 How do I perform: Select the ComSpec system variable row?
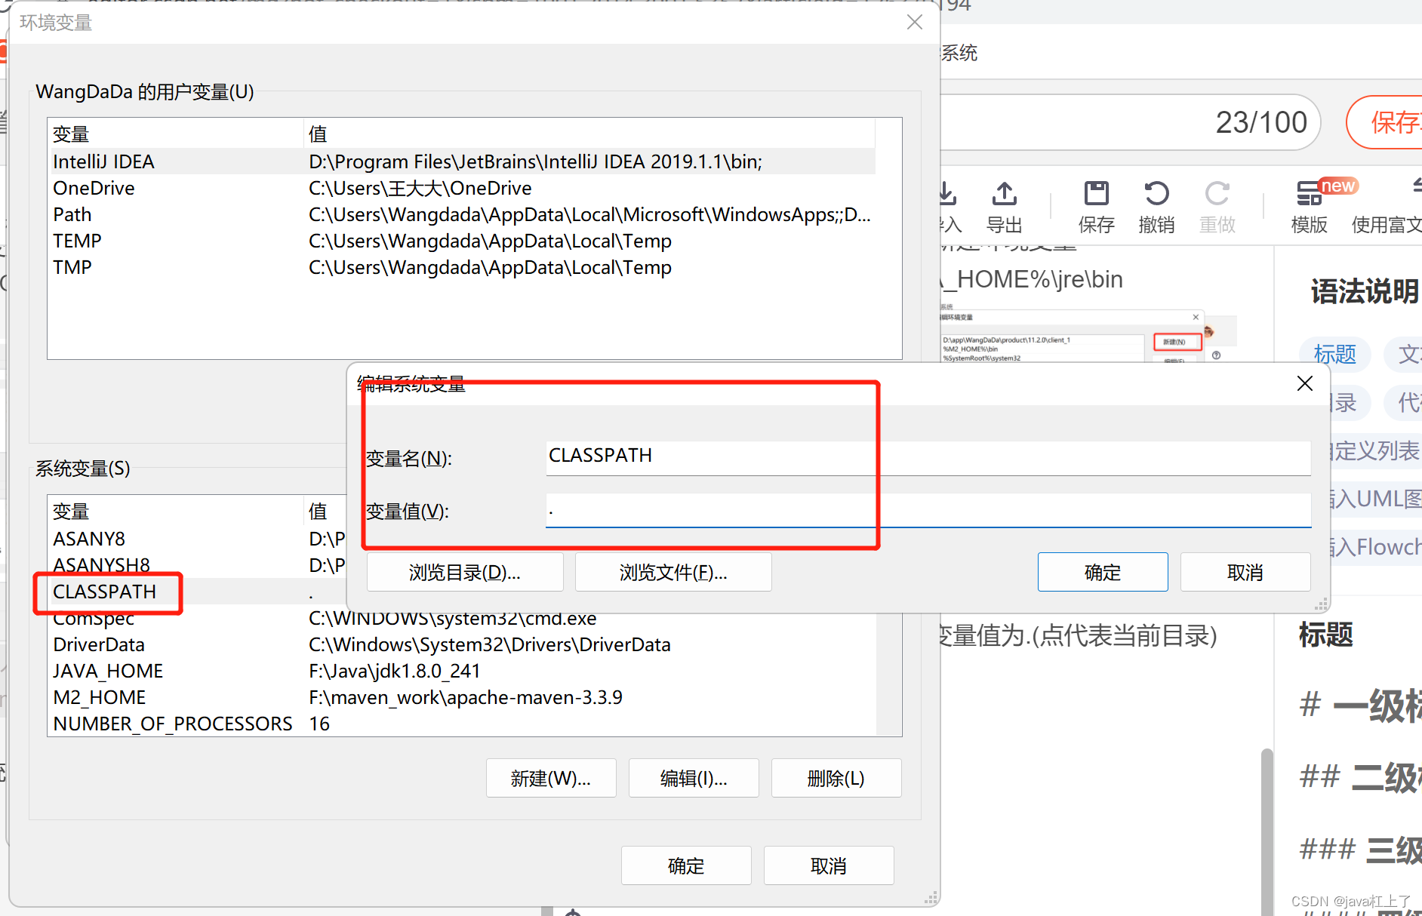(462, 618)
